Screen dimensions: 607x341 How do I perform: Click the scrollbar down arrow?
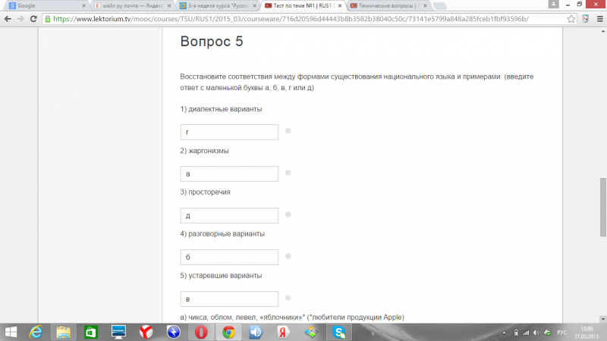[603, 319]
